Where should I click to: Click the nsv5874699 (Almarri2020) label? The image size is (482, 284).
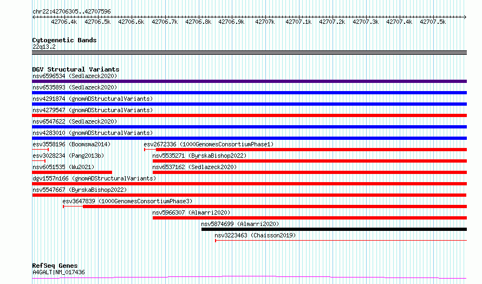(x=240, y=224)
